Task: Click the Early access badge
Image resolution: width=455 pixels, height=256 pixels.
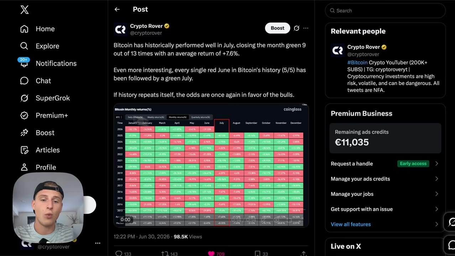Action: [413, 164]
